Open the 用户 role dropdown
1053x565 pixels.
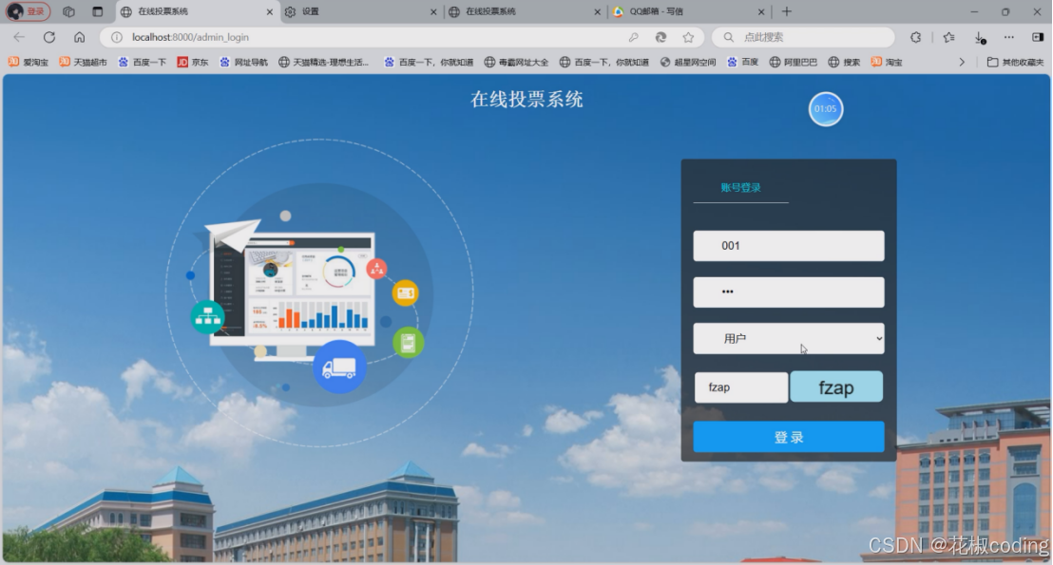tap(788, 338)
